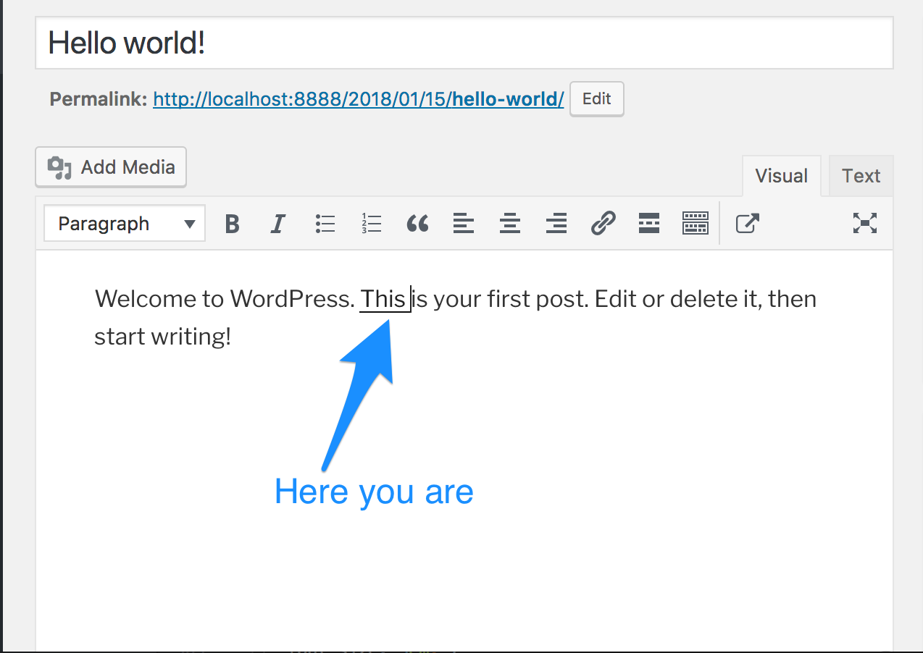Click the external link popup icon

tap(747, 224)
